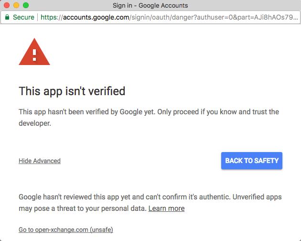Click the red warning triangle icon

(x=34, y=52)
